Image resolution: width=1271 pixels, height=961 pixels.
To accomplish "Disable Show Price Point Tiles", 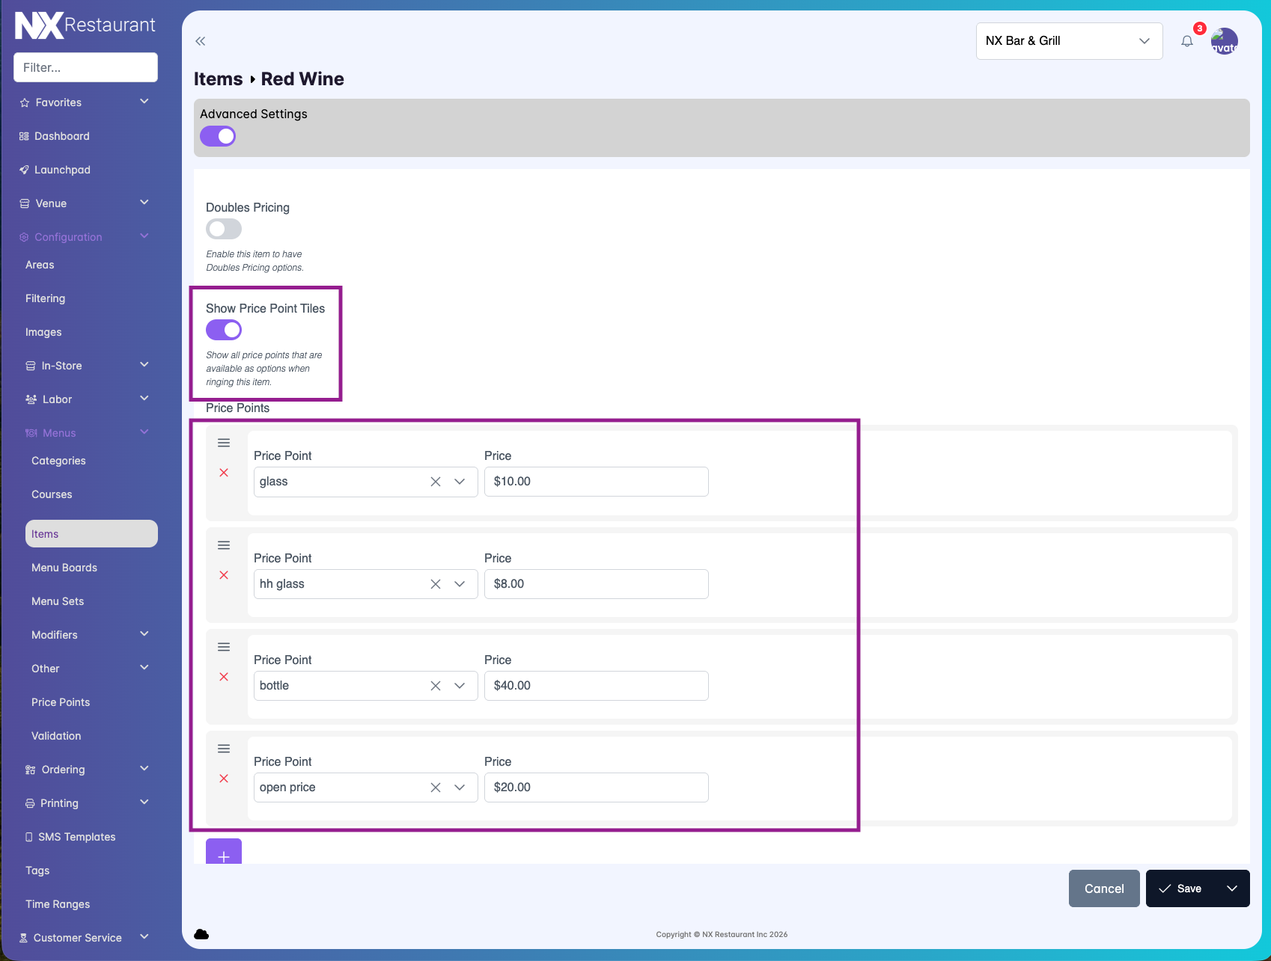I will 224,330.
